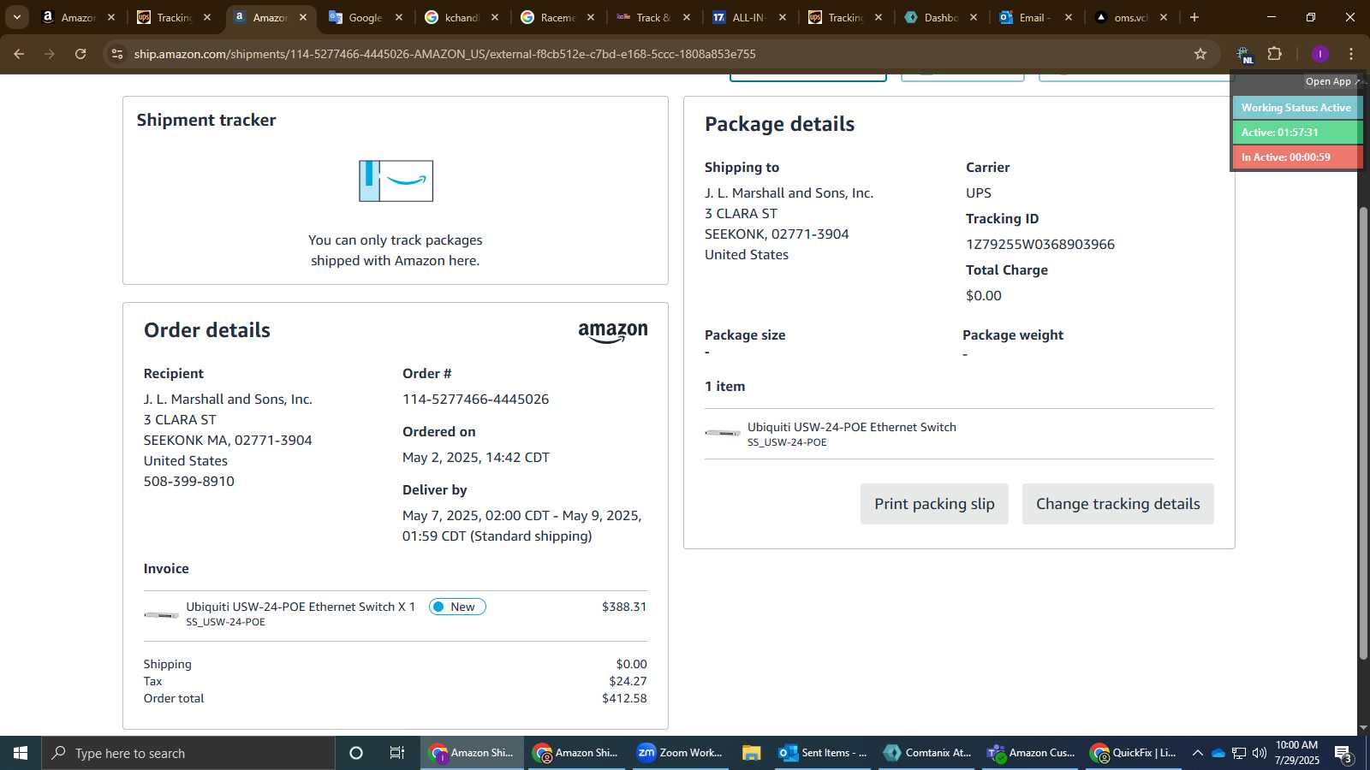Viewport: 1370px width, 770px height.
Task: Switch to the Track & tab
Action: coord(653,17)
